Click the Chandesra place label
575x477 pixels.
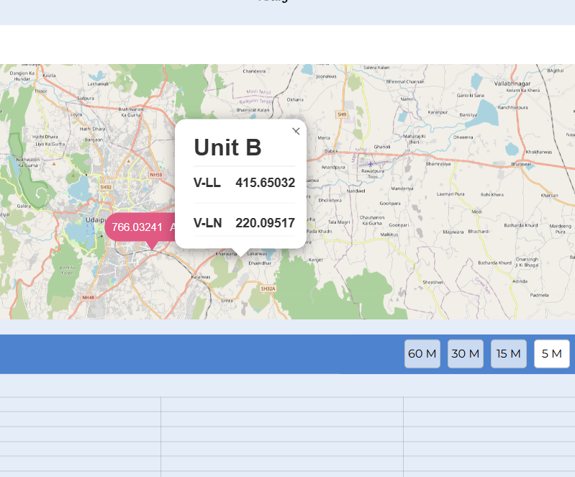254,71
